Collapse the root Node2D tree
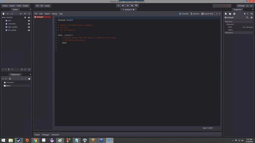 [x=3, y=17]
